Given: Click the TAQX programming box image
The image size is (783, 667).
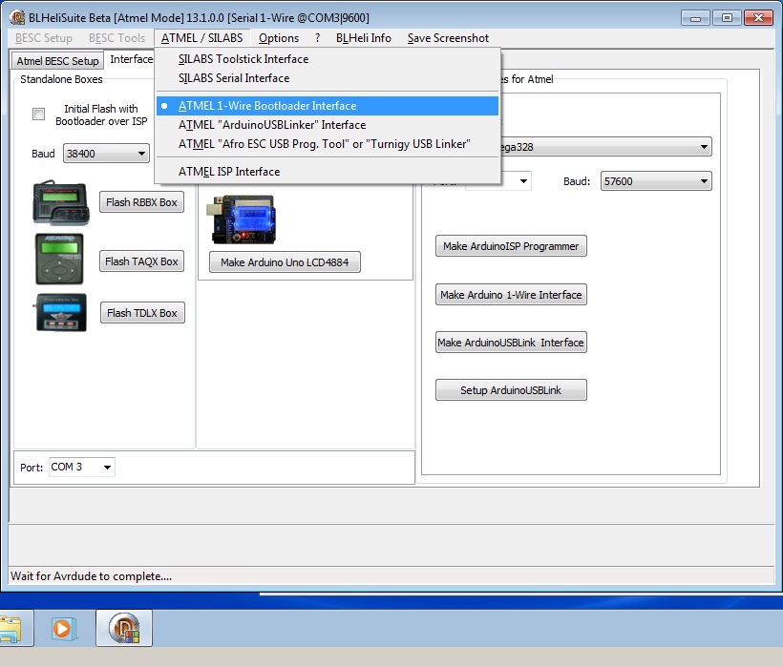Looking at the screenshot, I should click(59, 260).
